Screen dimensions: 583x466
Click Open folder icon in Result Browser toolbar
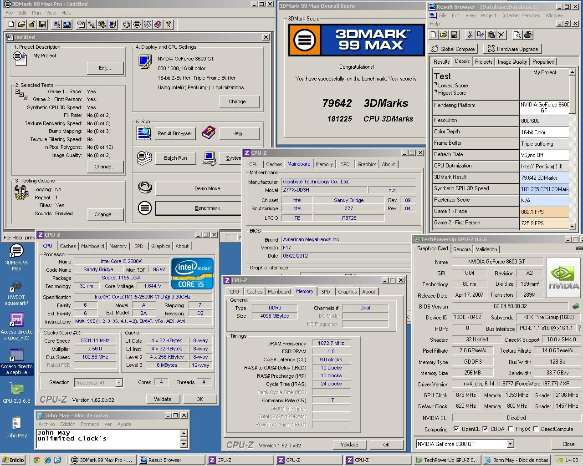click(x=444, y=35)
